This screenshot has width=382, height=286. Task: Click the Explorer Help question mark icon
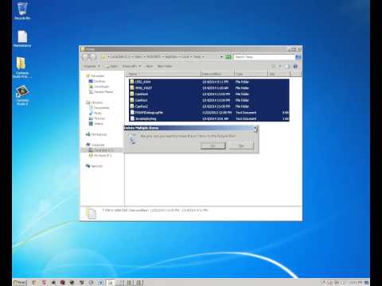click(x=295, y=66)
